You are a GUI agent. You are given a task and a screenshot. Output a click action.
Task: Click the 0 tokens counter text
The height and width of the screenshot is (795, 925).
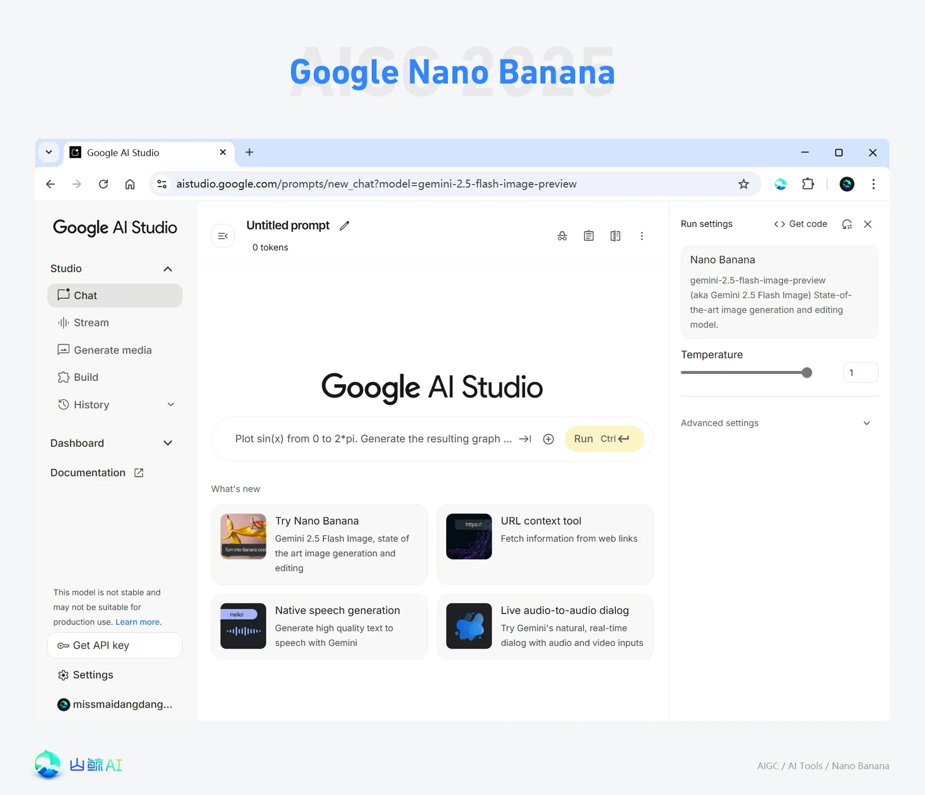[270, 247]
